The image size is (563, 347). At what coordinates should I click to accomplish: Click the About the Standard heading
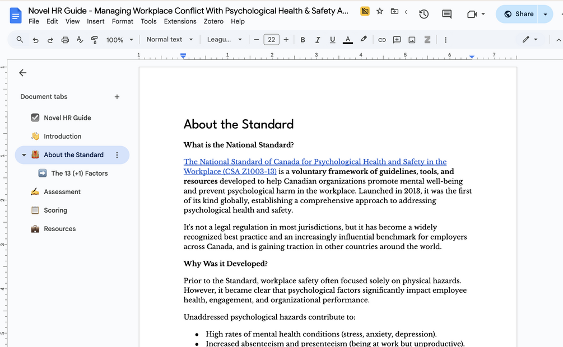239,124
